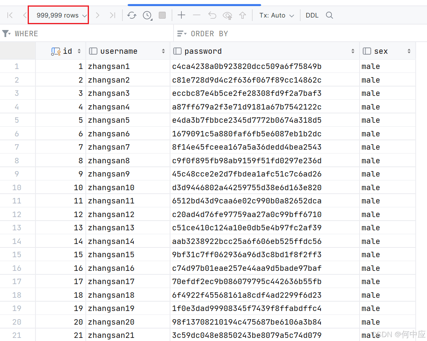Select the password column header

(x=265, y=51)
